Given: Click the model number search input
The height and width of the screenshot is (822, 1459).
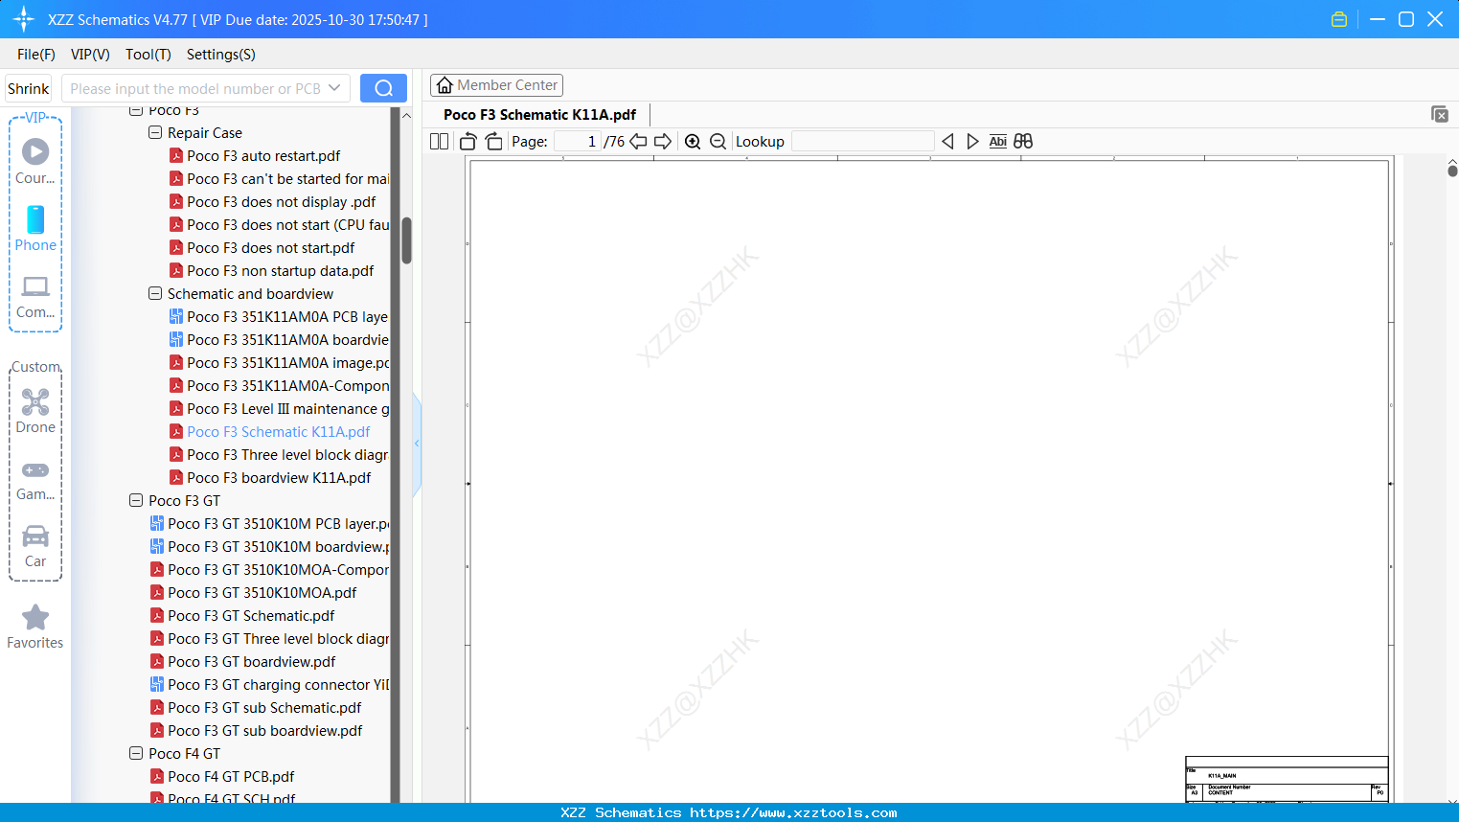Looking at the screenshot, I should click(x=195, y=88).
